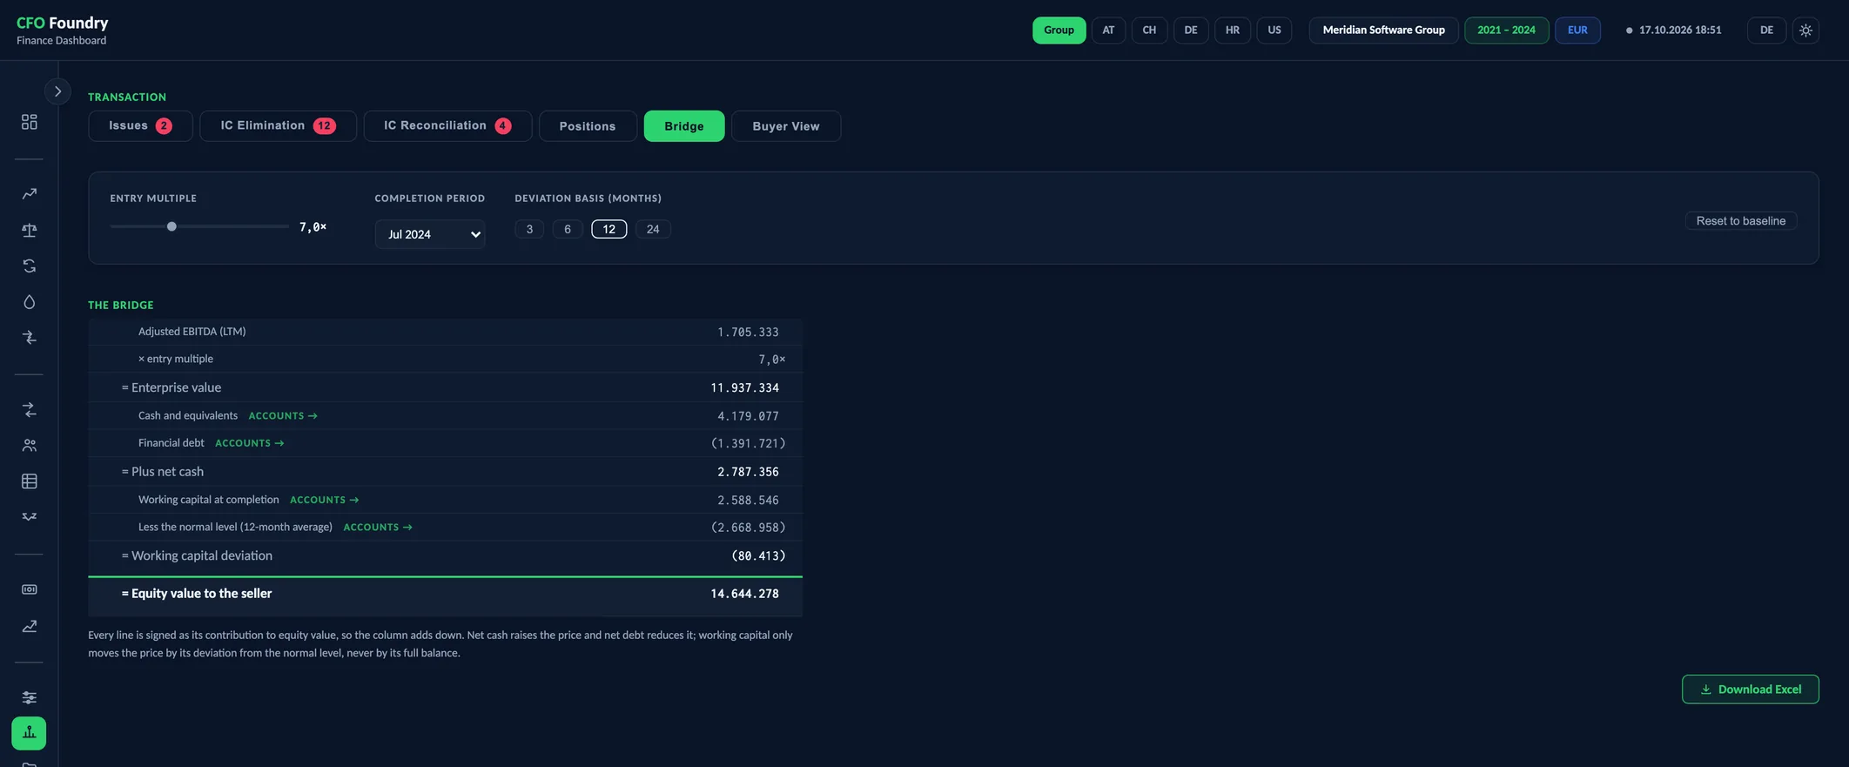The image size is (1849, 767).
Task: Open the sliders settings sidebar icon
Action: 29,697
